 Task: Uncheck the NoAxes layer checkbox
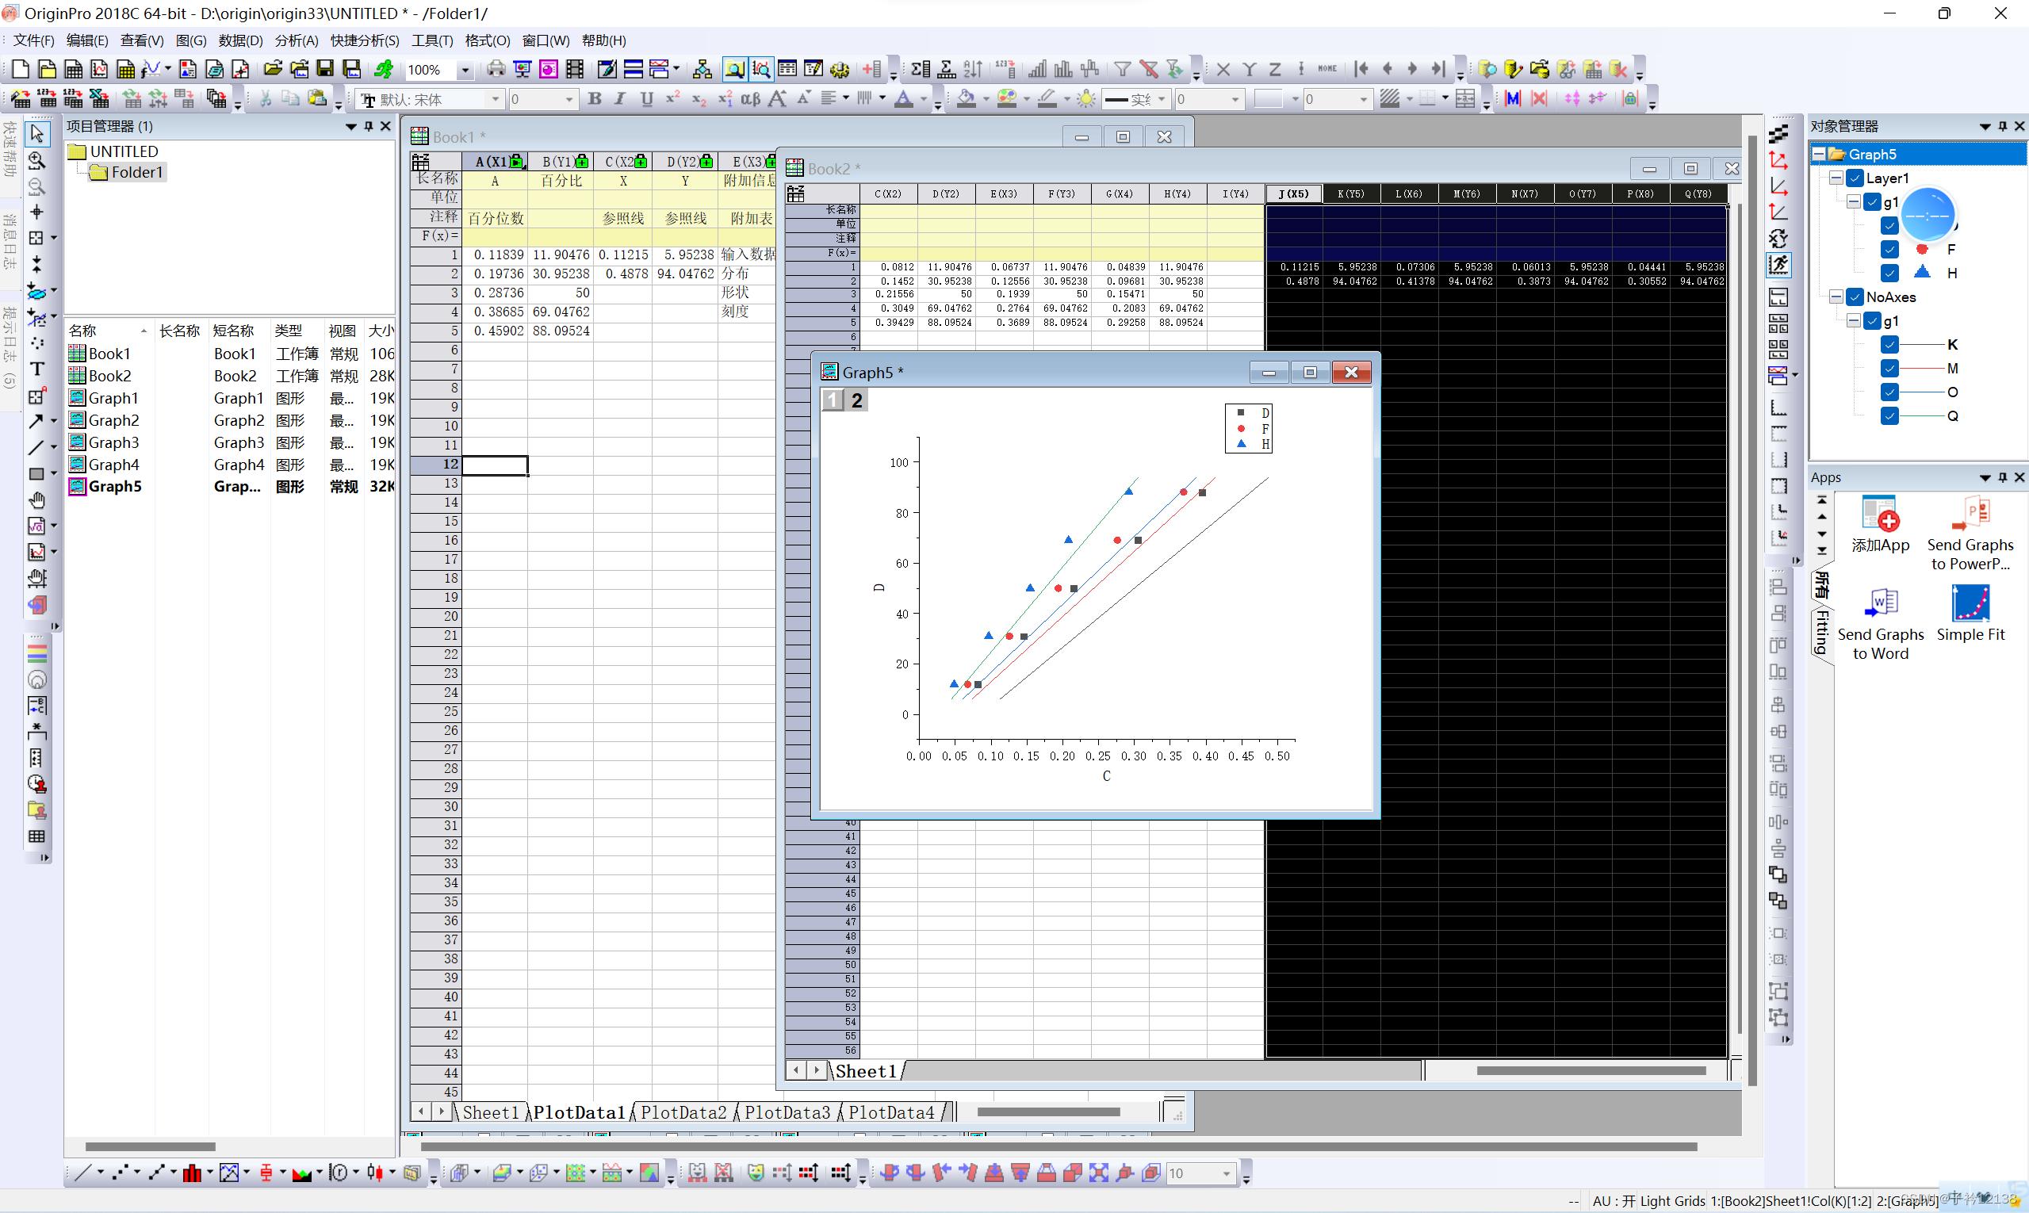coord(1855,297)
